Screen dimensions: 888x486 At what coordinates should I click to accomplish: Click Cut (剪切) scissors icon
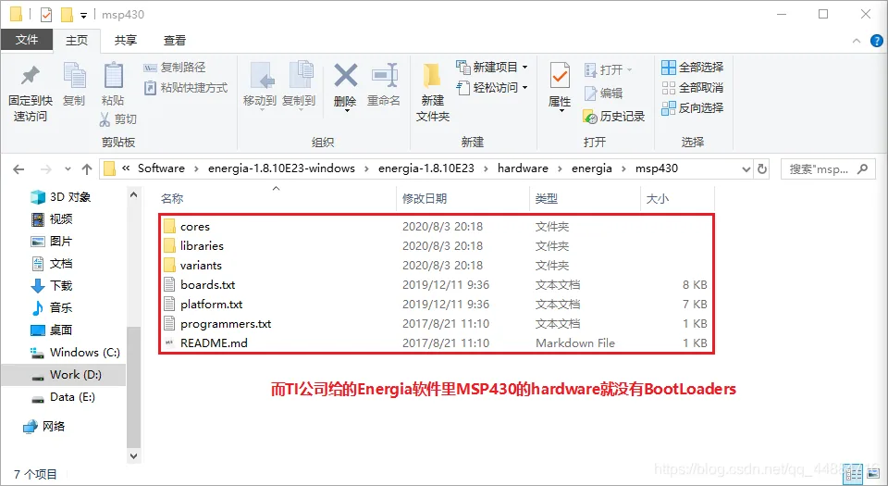click(105, 118)
